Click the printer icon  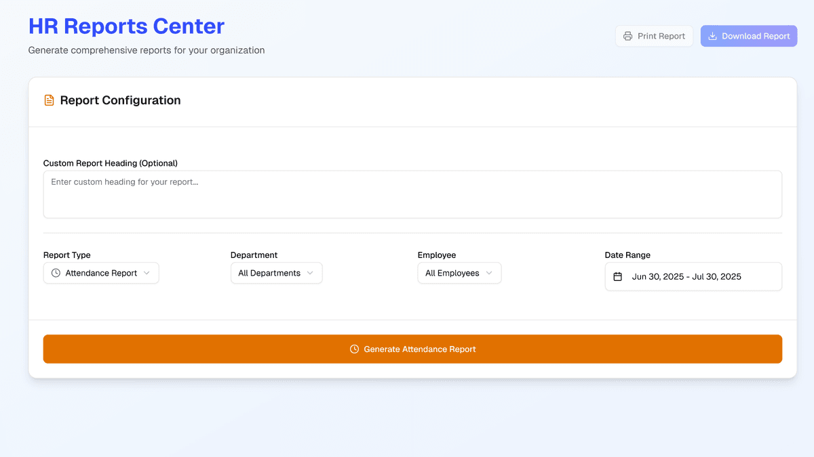627,36
